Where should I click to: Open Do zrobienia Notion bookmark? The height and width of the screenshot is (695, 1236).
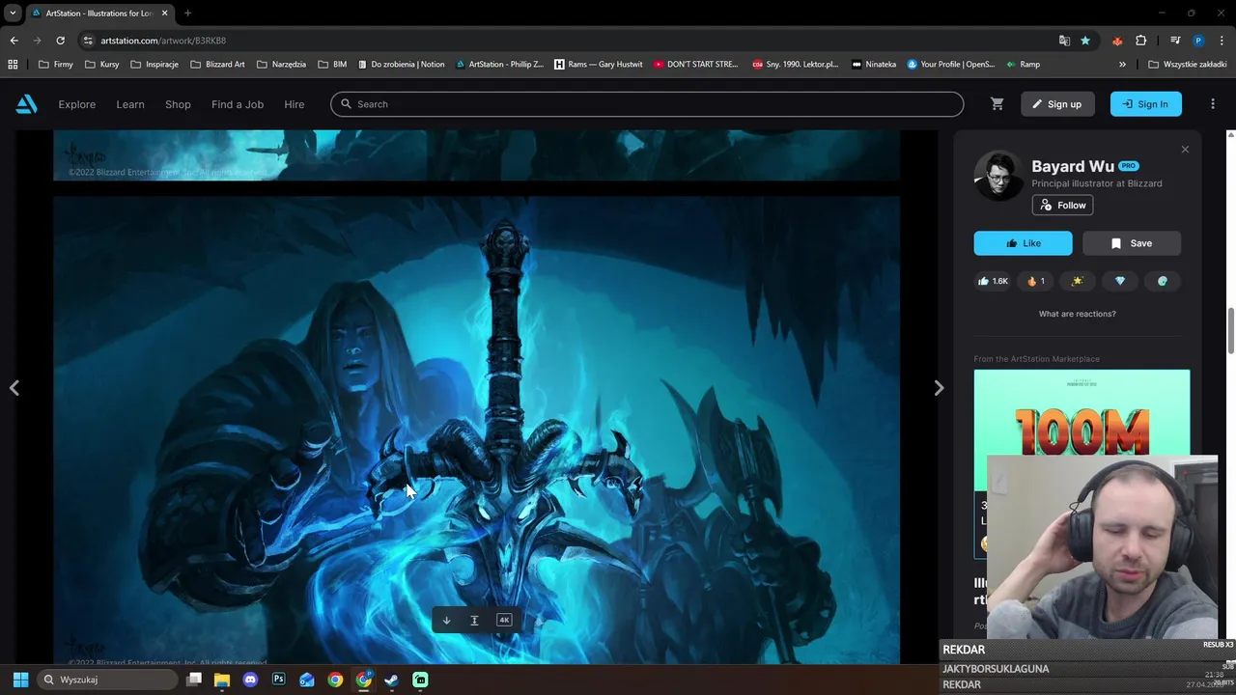(400, 65)
